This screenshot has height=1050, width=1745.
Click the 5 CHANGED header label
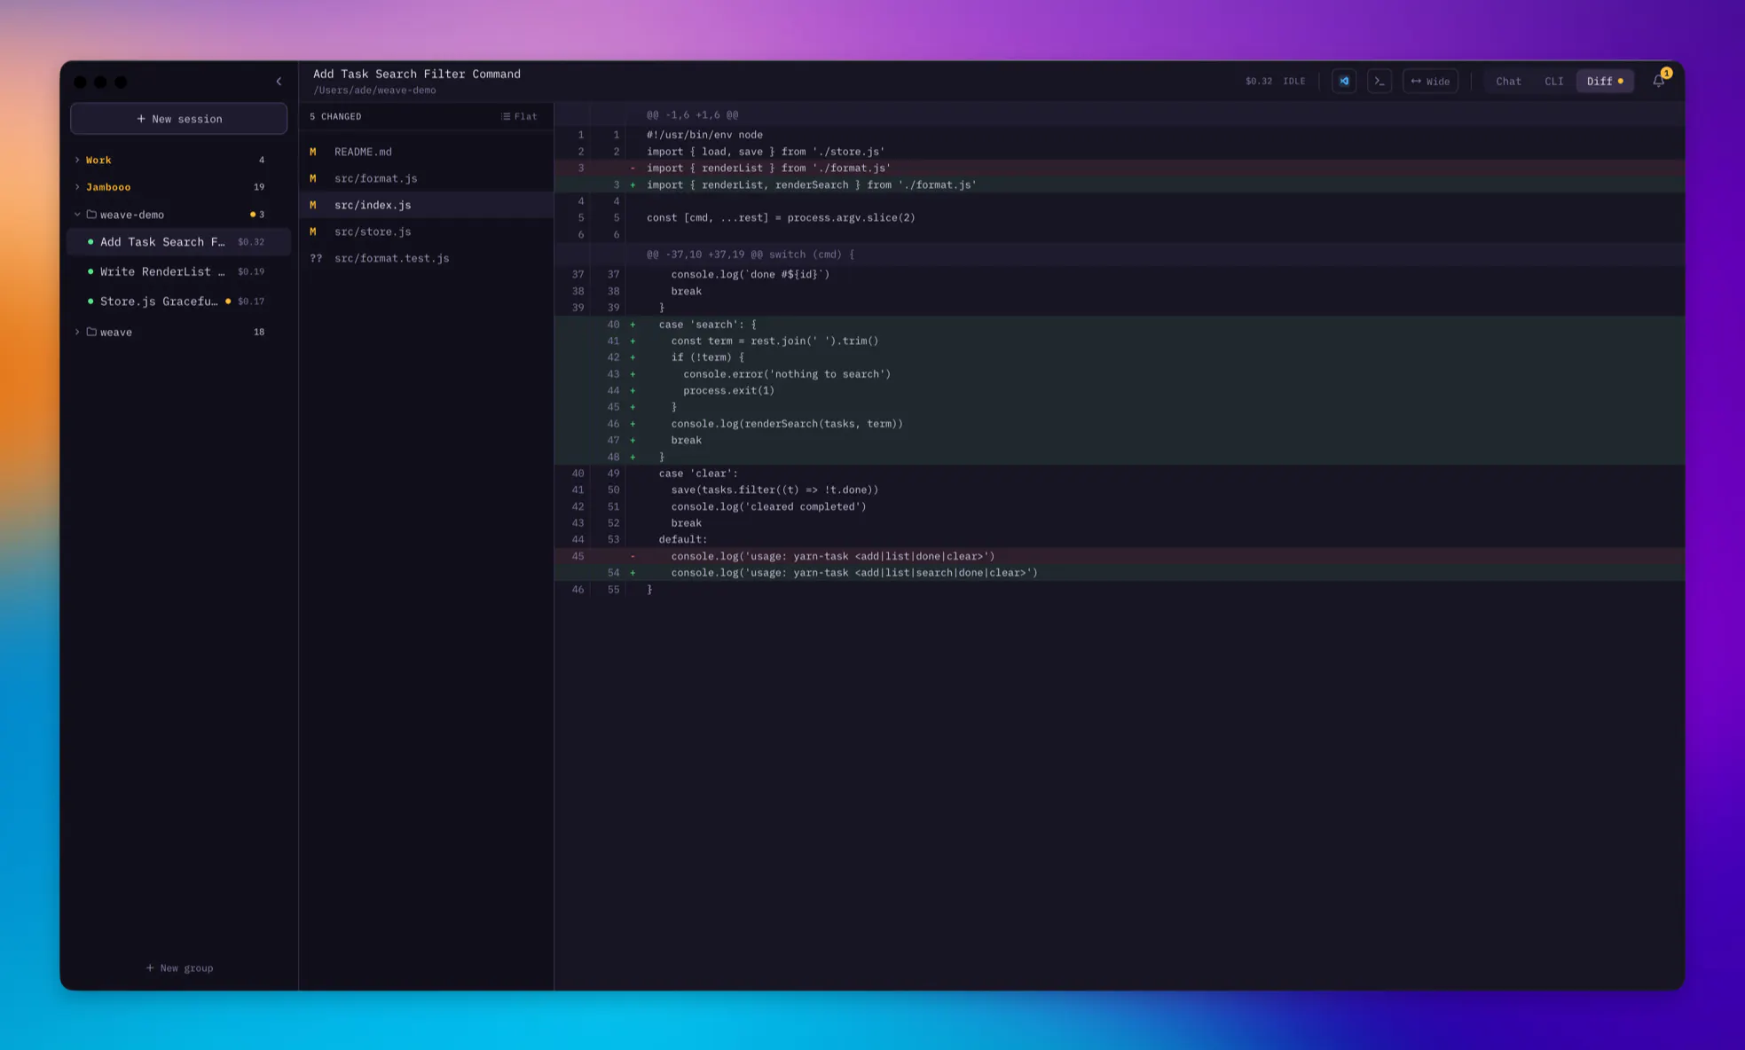coord(335,116)
